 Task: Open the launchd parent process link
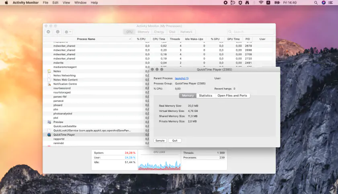(x=182, y=78)
